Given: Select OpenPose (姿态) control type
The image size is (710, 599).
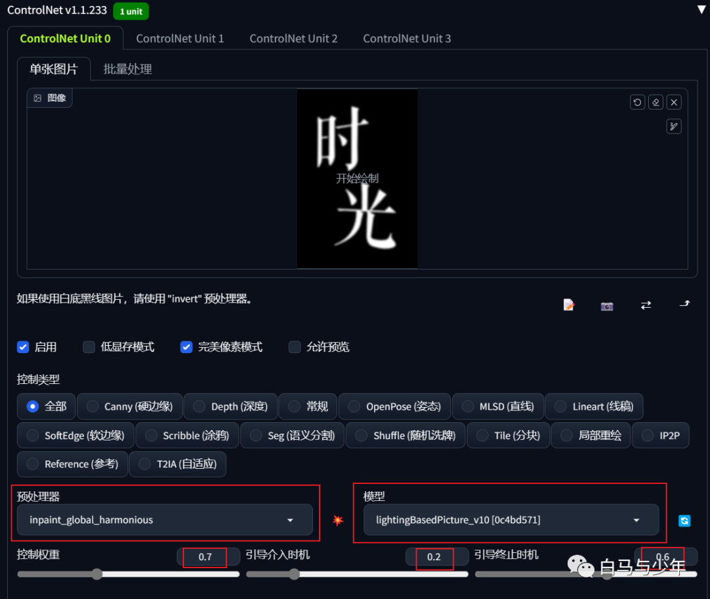Looking at the screenshot, I should [x=394, y=406].
